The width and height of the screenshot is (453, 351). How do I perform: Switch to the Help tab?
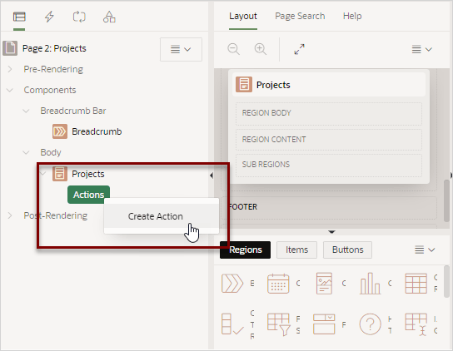pos(352,16)
